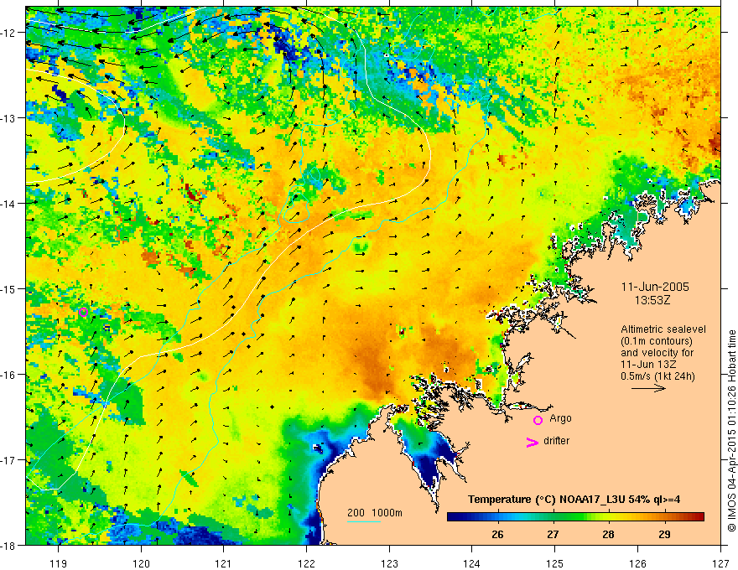The width and height of the screenshot is (738, 570).
Task: Click the longitude axis label '124'
Action: pos(472,563)
